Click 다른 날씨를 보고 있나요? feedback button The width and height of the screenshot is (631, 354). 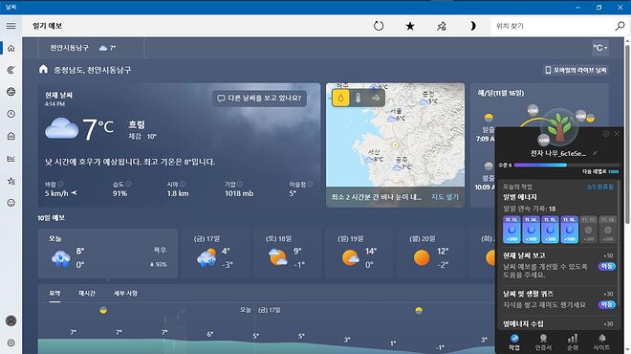259,98
